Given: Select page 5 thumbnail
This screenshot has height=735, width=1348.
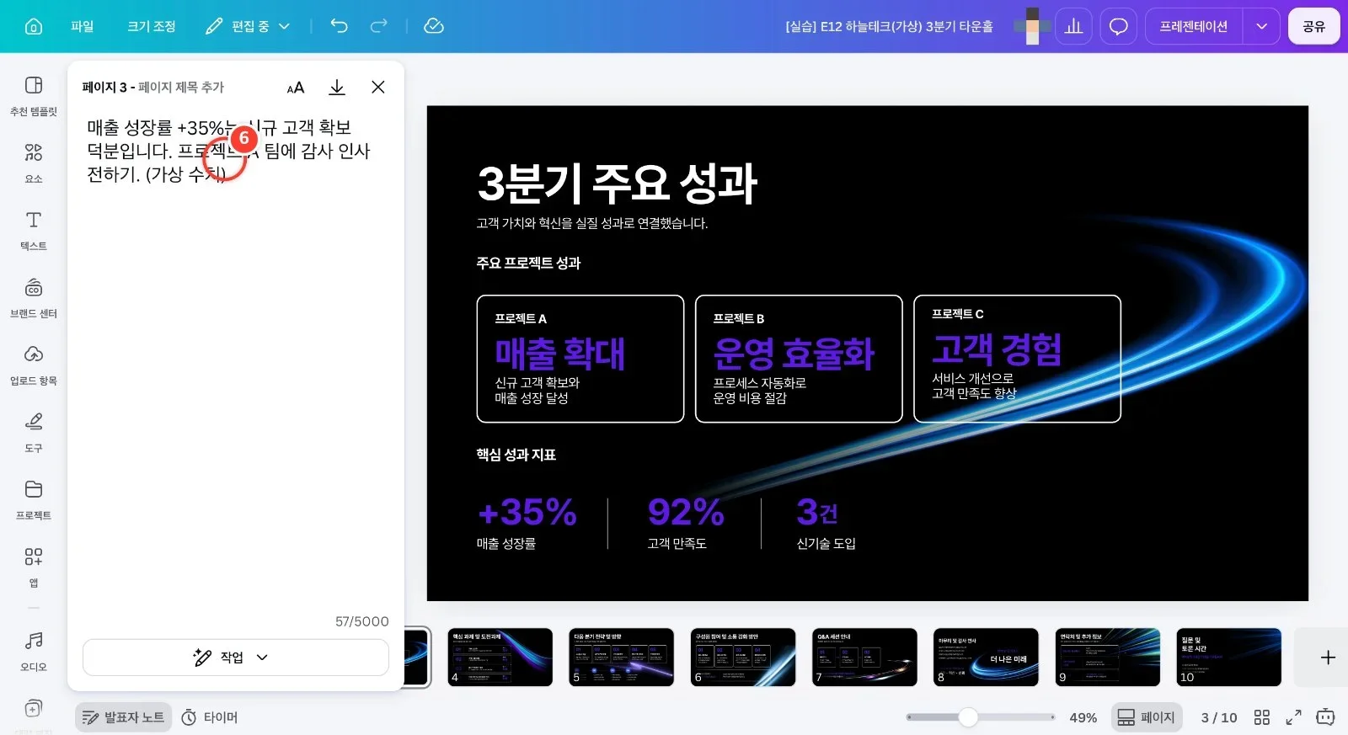Looking at the screenshot, I should coord(622,658).
